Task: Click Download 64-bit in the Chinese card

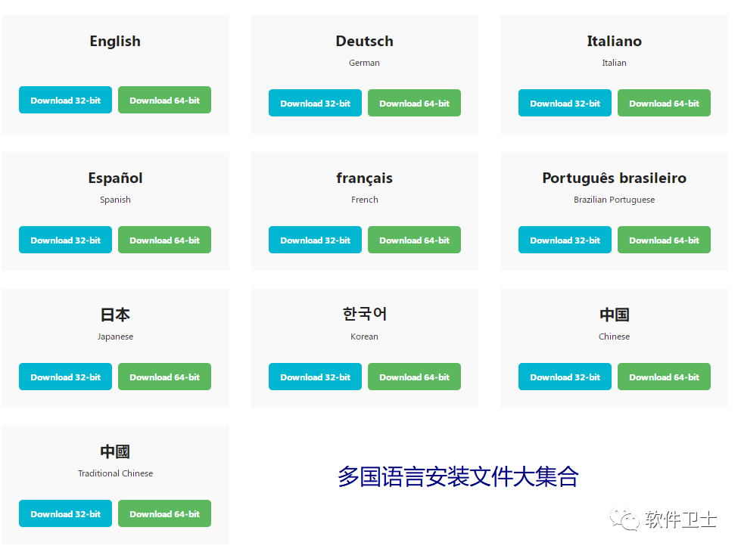Action: [664, 377]
